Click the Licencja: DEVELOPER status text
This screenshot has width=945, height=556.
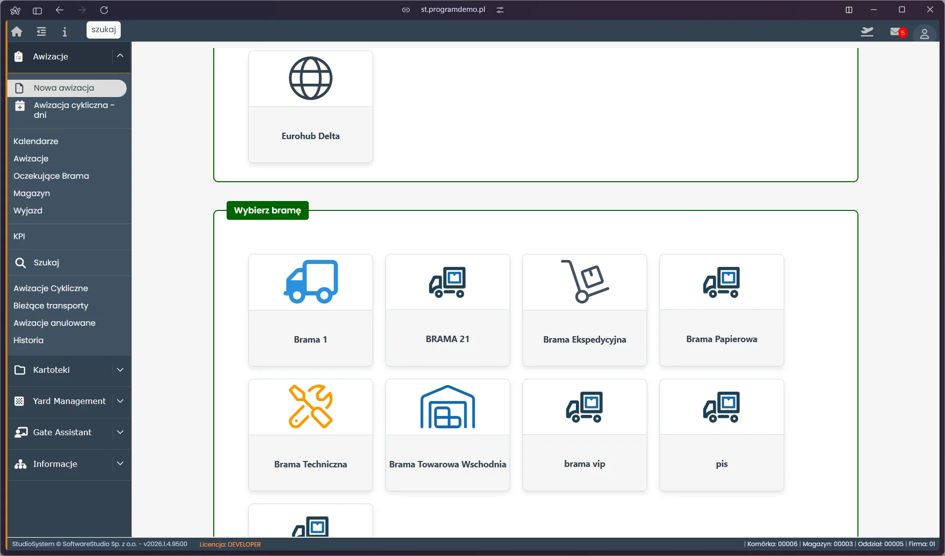pyautogui.click(x=230, y=544)
